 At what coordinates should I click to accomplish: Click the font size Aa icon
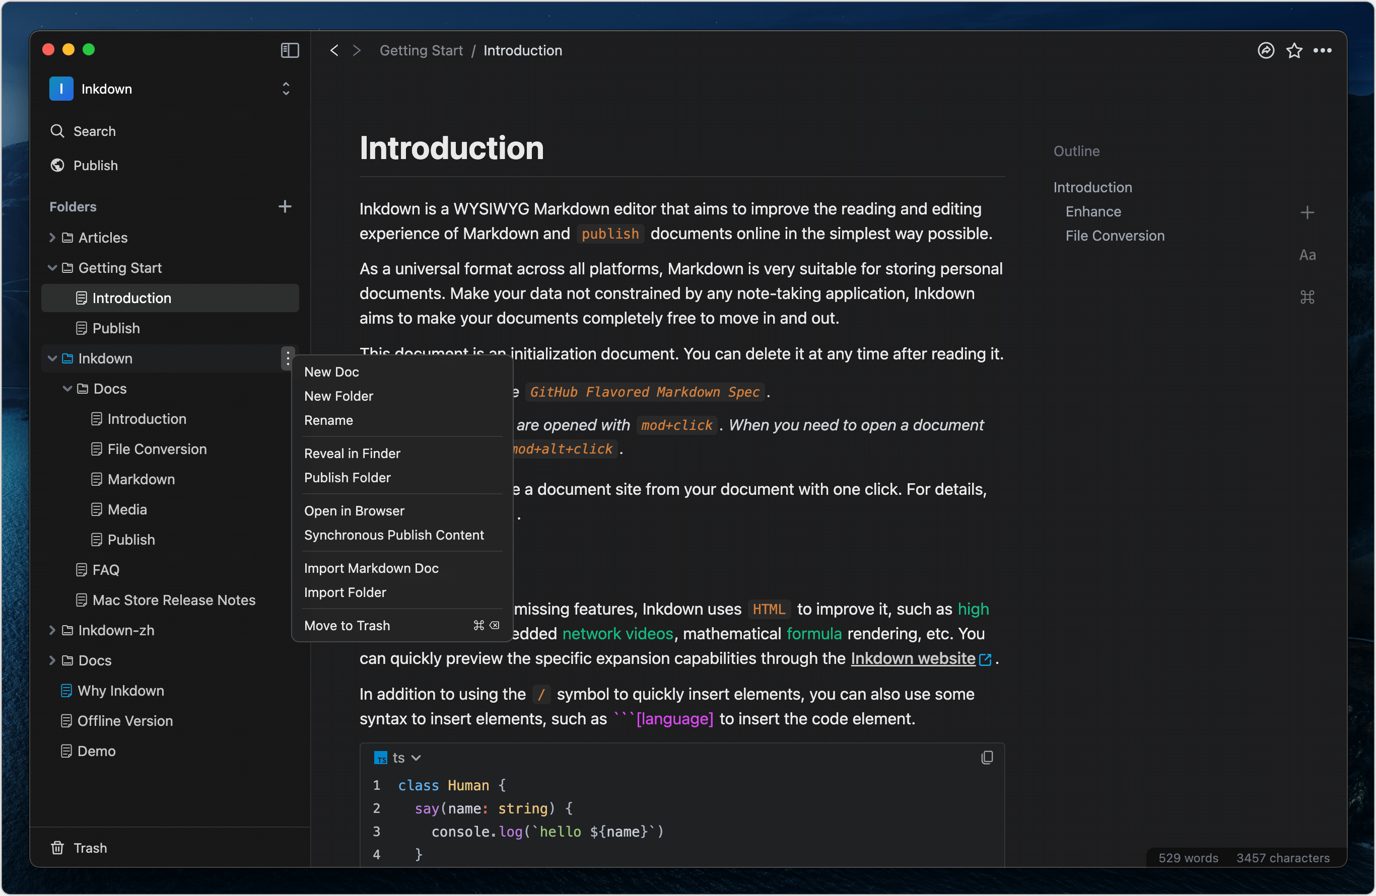tap(1310, 255)
